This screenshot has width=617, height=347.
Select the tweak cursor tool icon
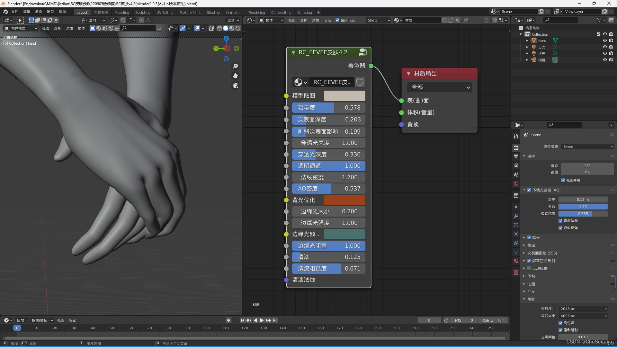[20, 20]
